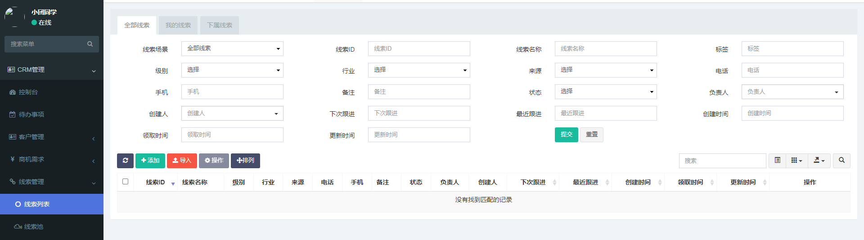Focus the 更新时间 filter field
This screenshot has height=240, width=864.
[419, 135]
